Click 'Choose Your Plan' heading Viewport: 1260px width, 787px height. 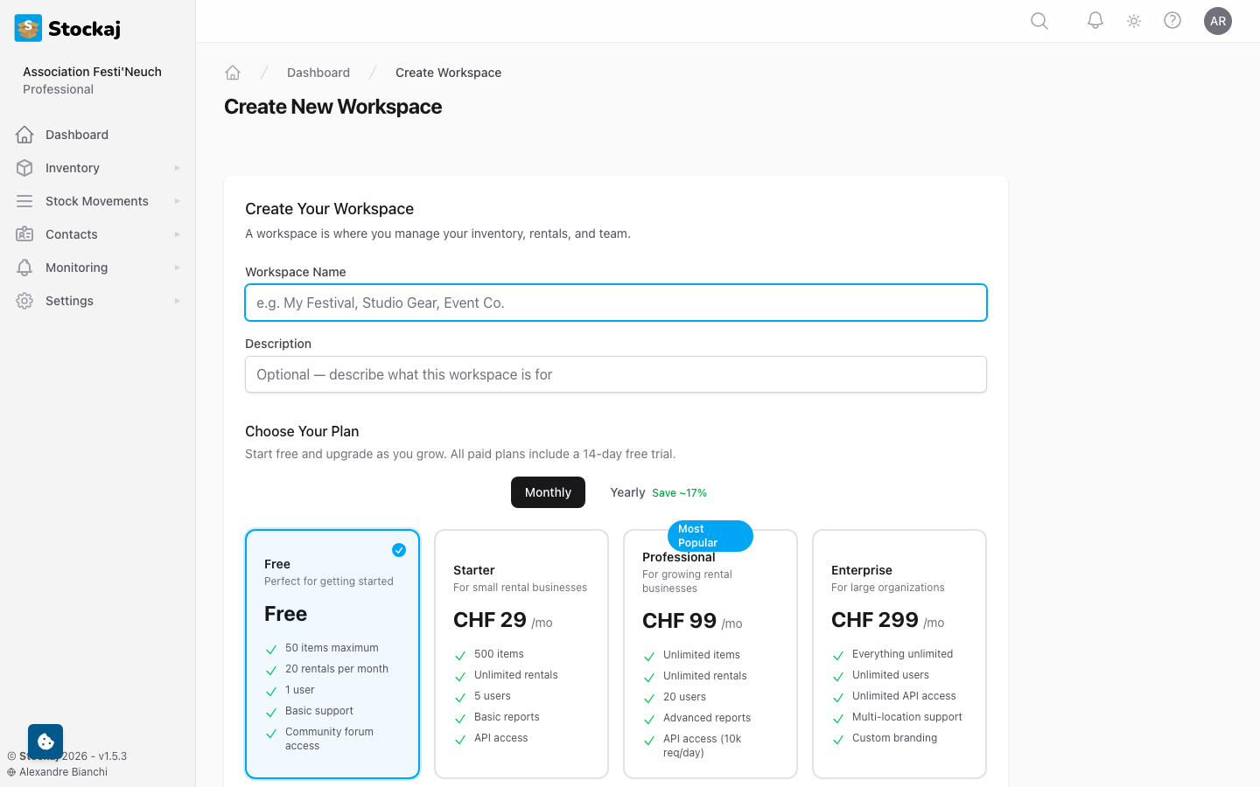click(x=302, y=431)
